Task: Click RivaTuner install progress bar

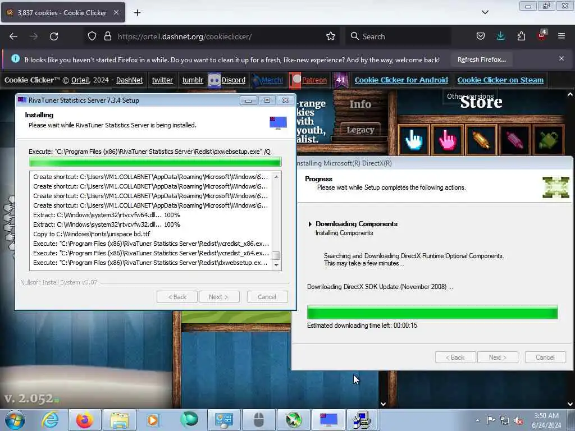Action: tap(155, 162)
